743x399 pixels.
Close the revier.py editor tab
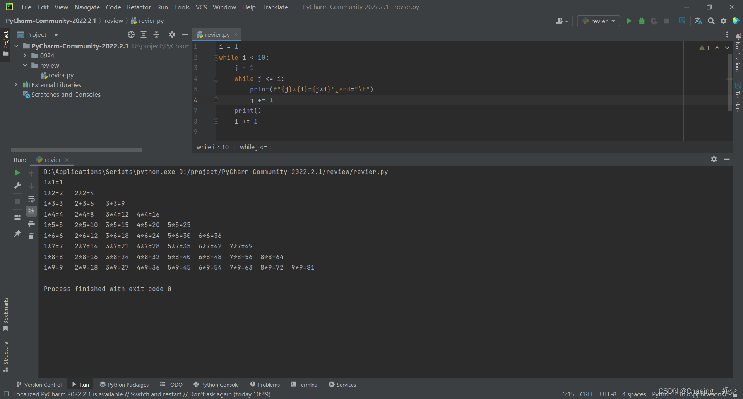coord(236,34)
